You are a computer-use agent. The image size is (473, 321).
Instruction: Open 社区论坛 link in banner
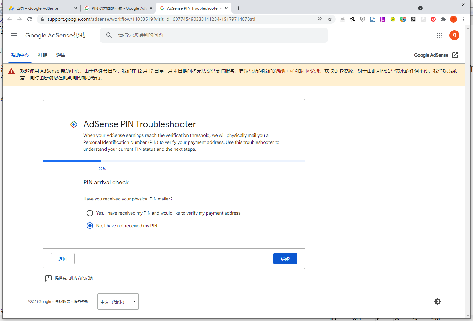tap(310, 71)
